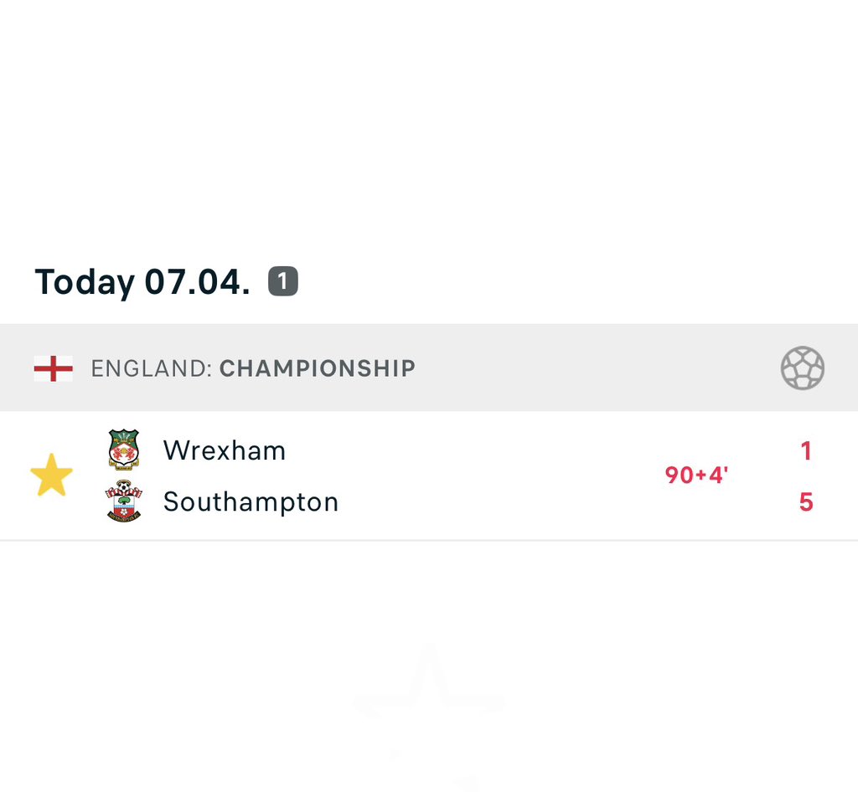Click Wrexham's score of 1
This screenshot has width=858, height=792.
coord(805,451)
